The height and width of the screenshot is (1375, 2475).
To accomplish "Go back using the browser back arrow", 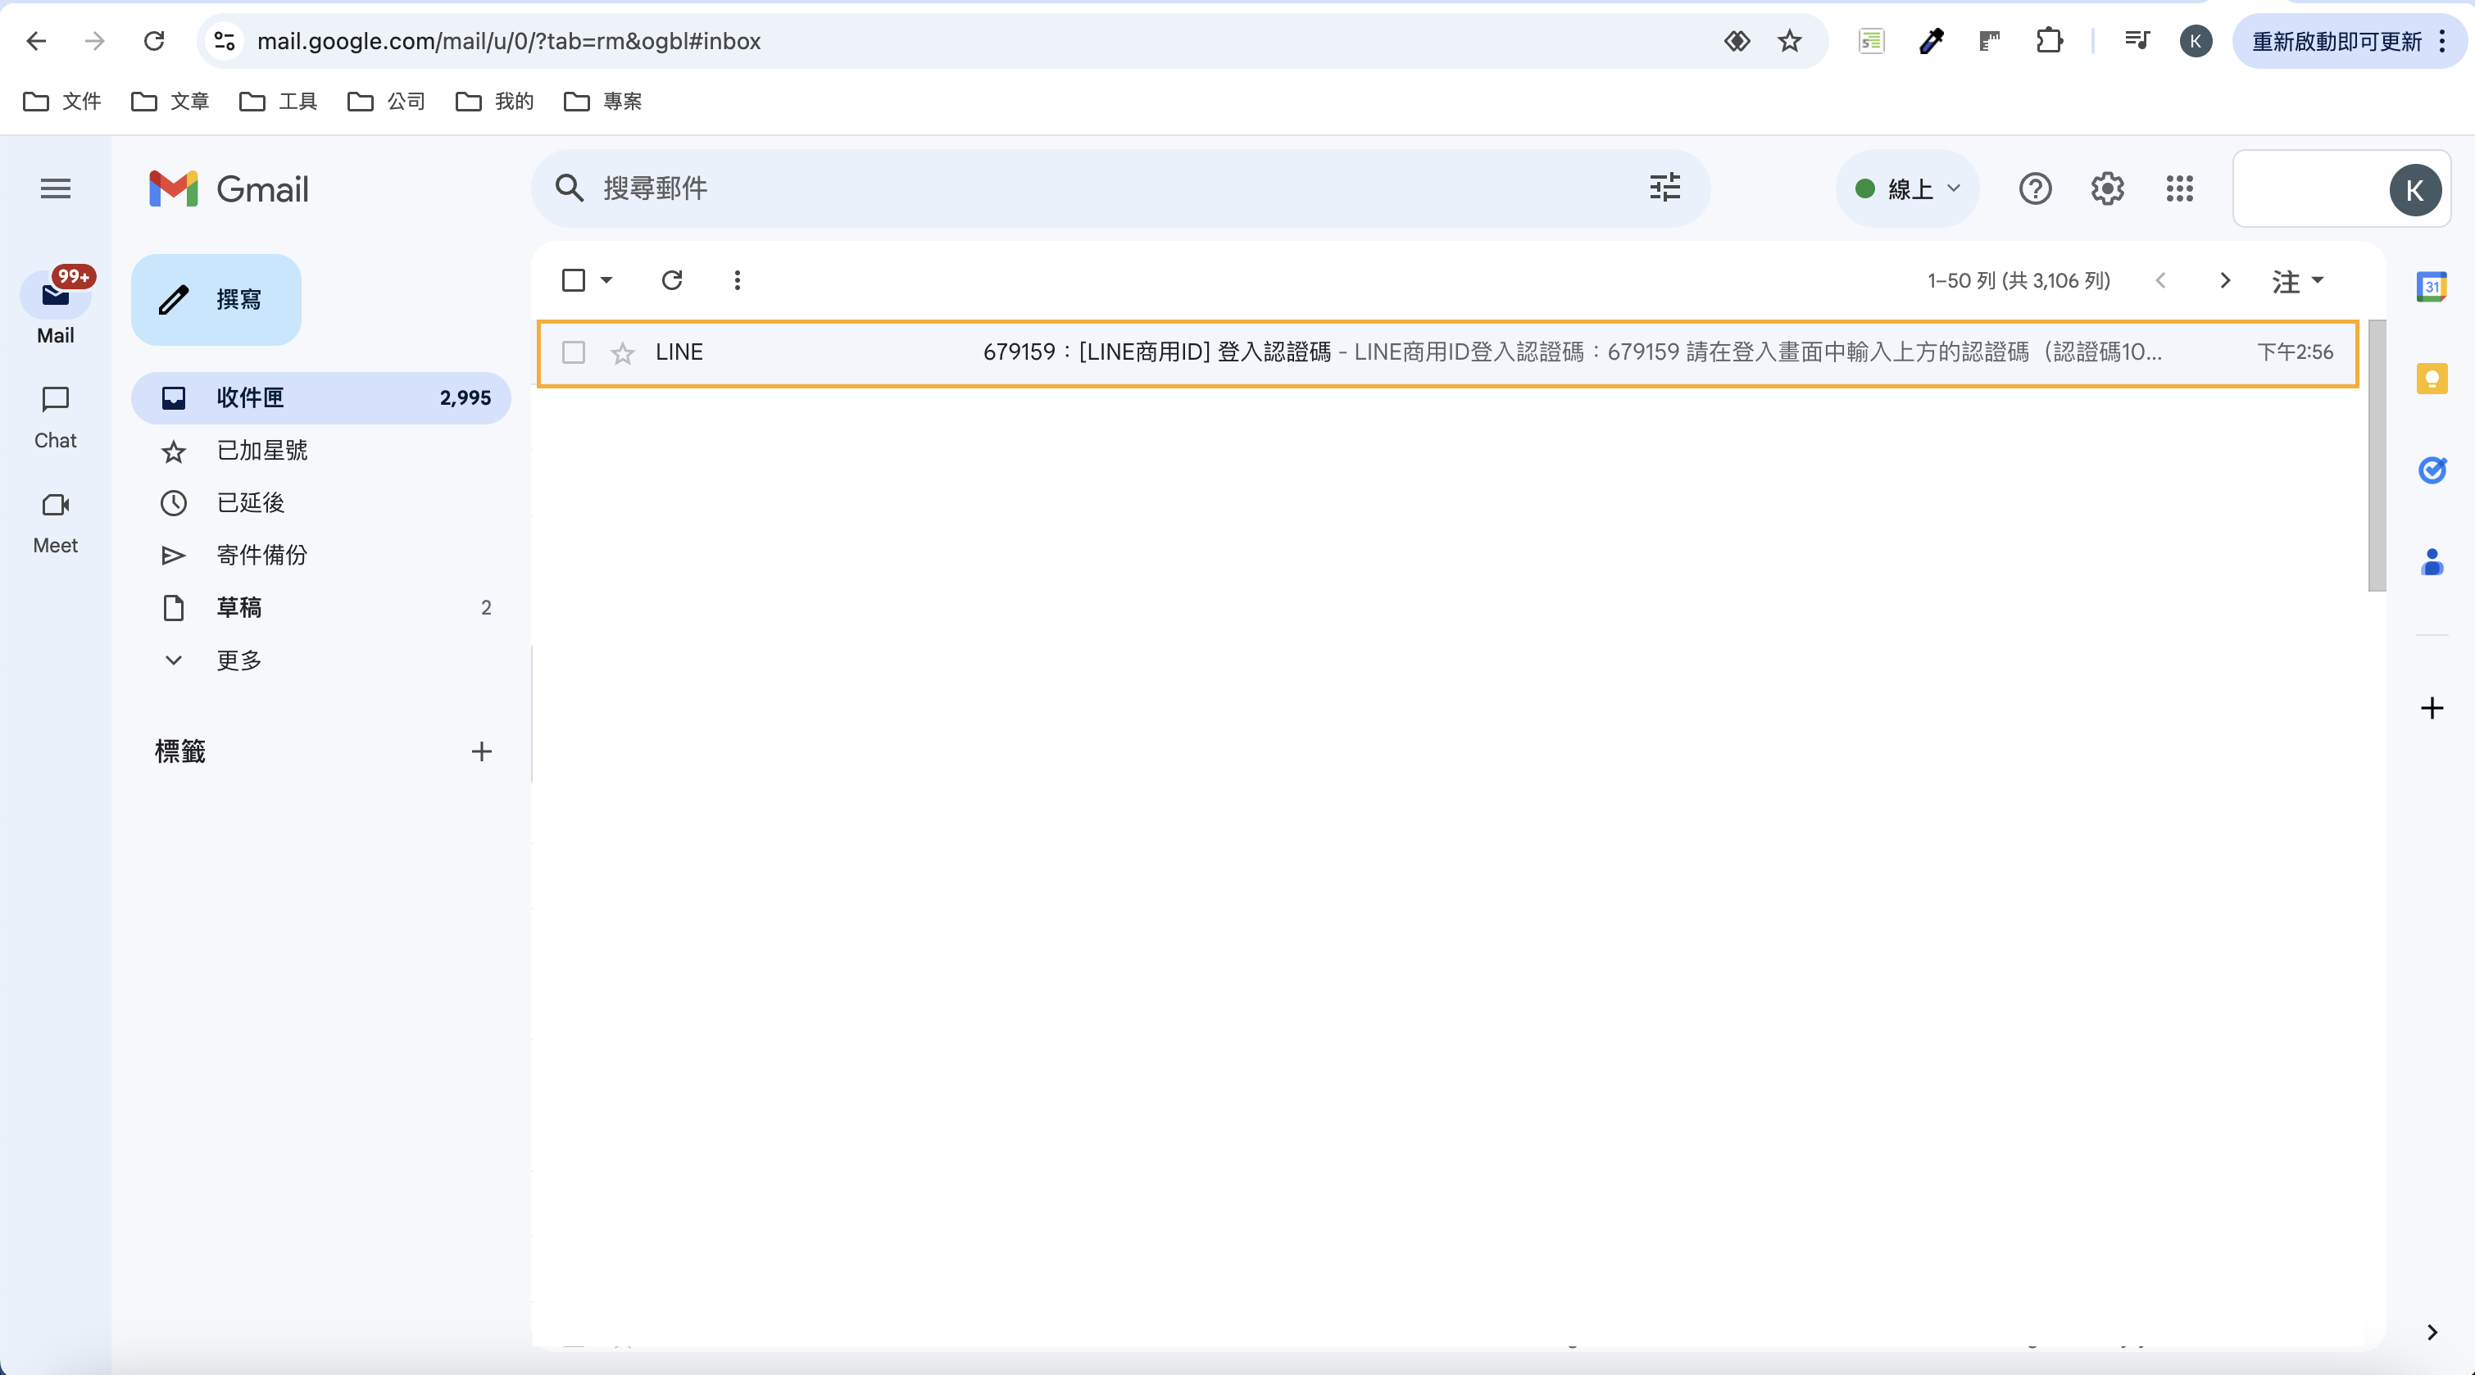I will click(x=35, y=40).
